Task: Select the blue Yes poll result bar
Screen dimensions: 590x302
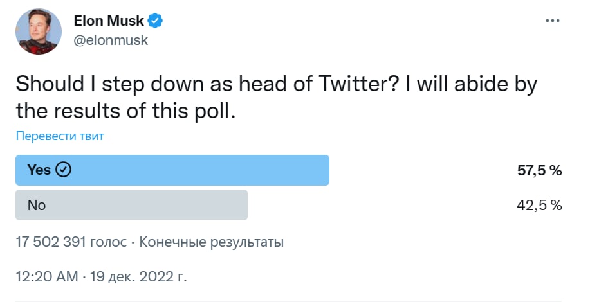Action: coord(193,170)
